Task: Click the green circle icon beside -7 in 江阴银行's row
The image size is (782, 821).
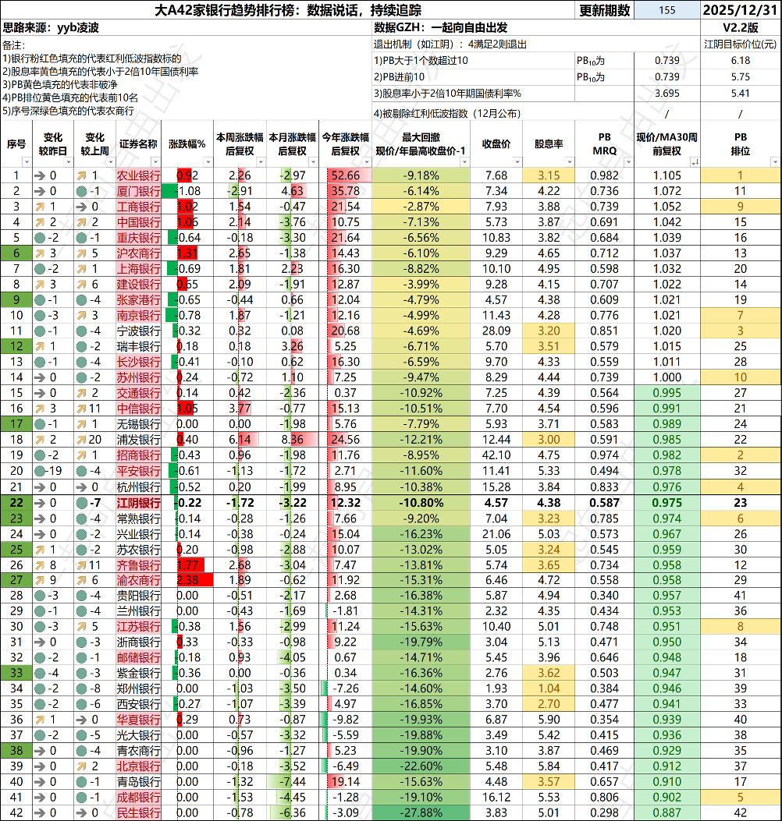Action: 82,503
